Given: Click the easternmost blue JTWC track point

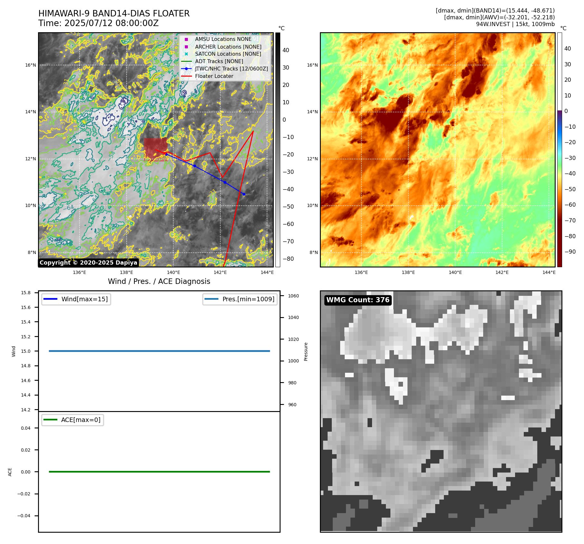Looking at the screenshot, I should point(244,194).
